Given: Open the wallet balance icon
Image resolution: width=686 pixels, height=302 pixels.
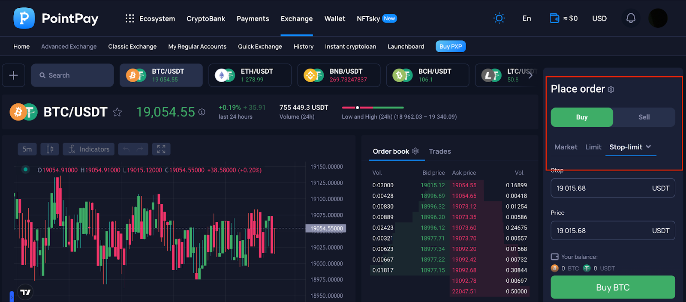Looking at the screenshot, I should pos(554,18).
